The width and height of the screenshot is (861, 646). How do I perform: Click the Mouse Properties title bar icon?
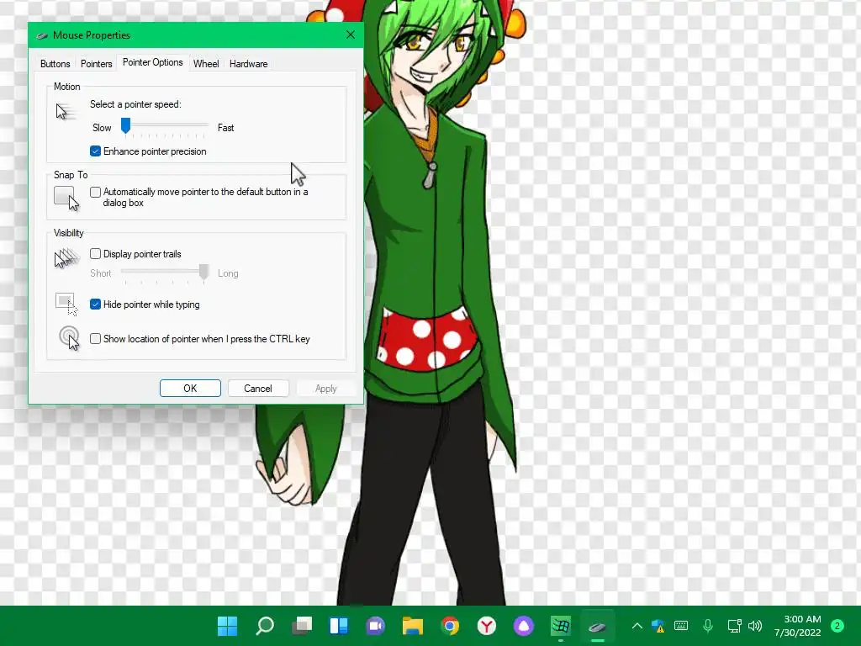click(42, 35)
